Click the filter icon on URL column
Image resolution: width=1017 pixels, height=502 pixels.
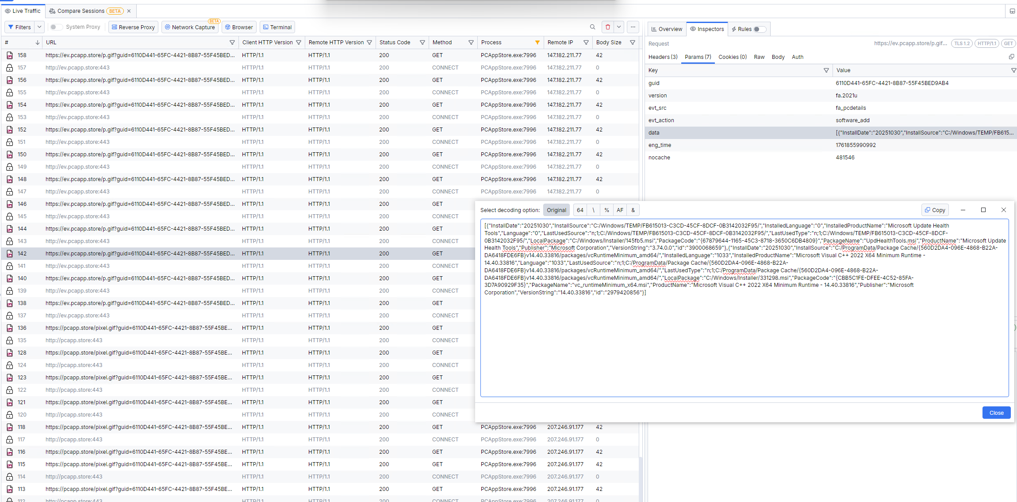pyautogui.click(x=232, y=42)
